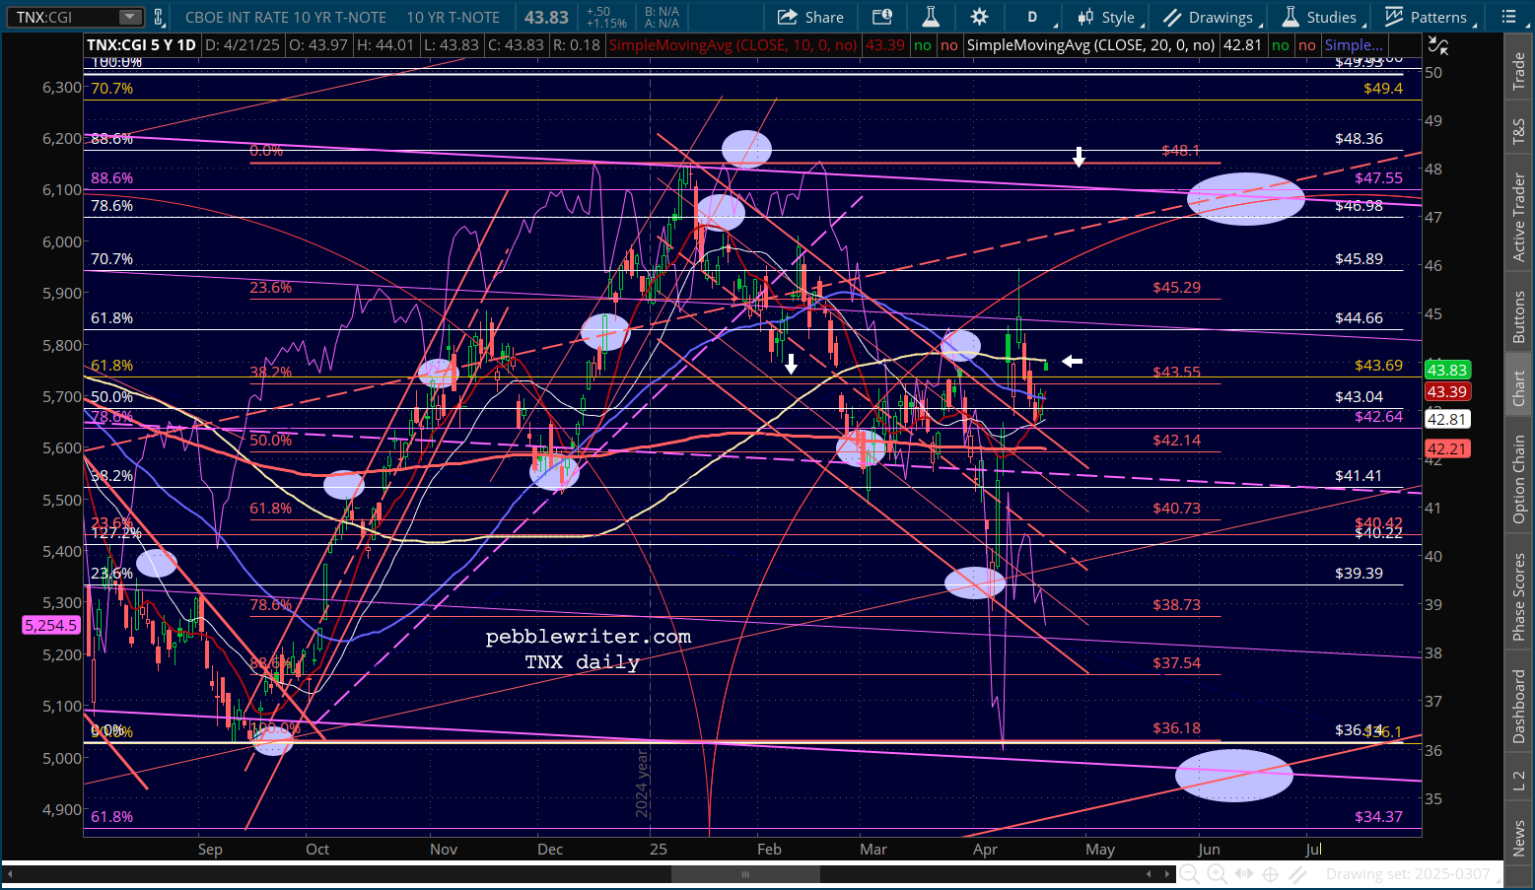Click the drawing tools lines icon at bottom
The width and height of the screenshot is (1535, 890).
tap(1298, 874)
